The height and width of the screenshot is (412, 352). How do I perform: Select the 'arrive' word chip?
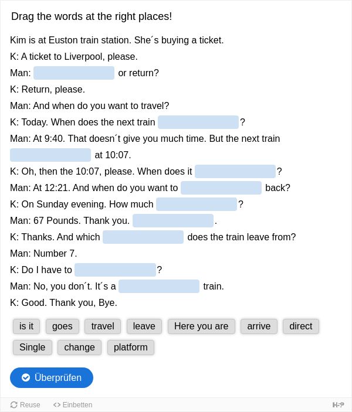[x=259, y=326]
